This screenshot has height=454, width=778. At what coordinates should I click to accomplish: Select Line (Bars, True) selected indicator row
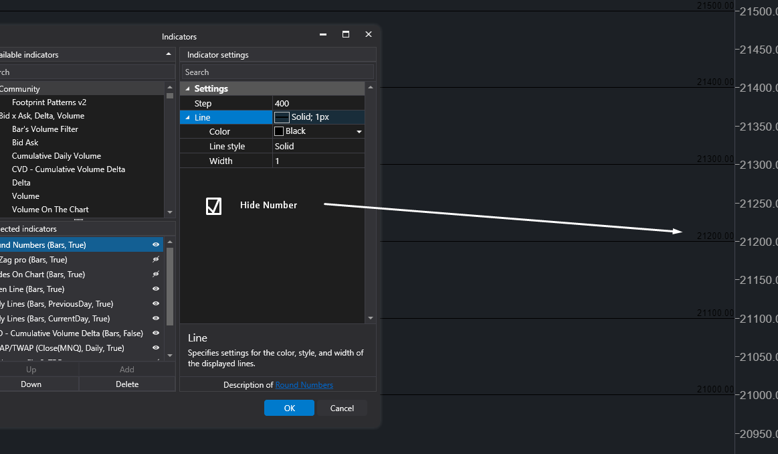pos(82,289)
